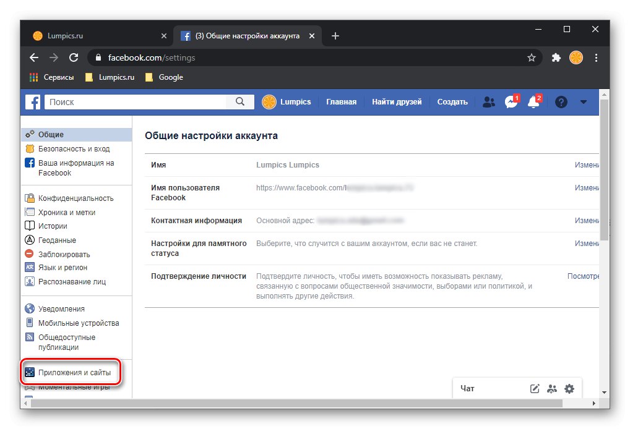This screenshot has height=429, width=630.
Task: Click the browser forward arrow
Action: (x=54, y=57)
